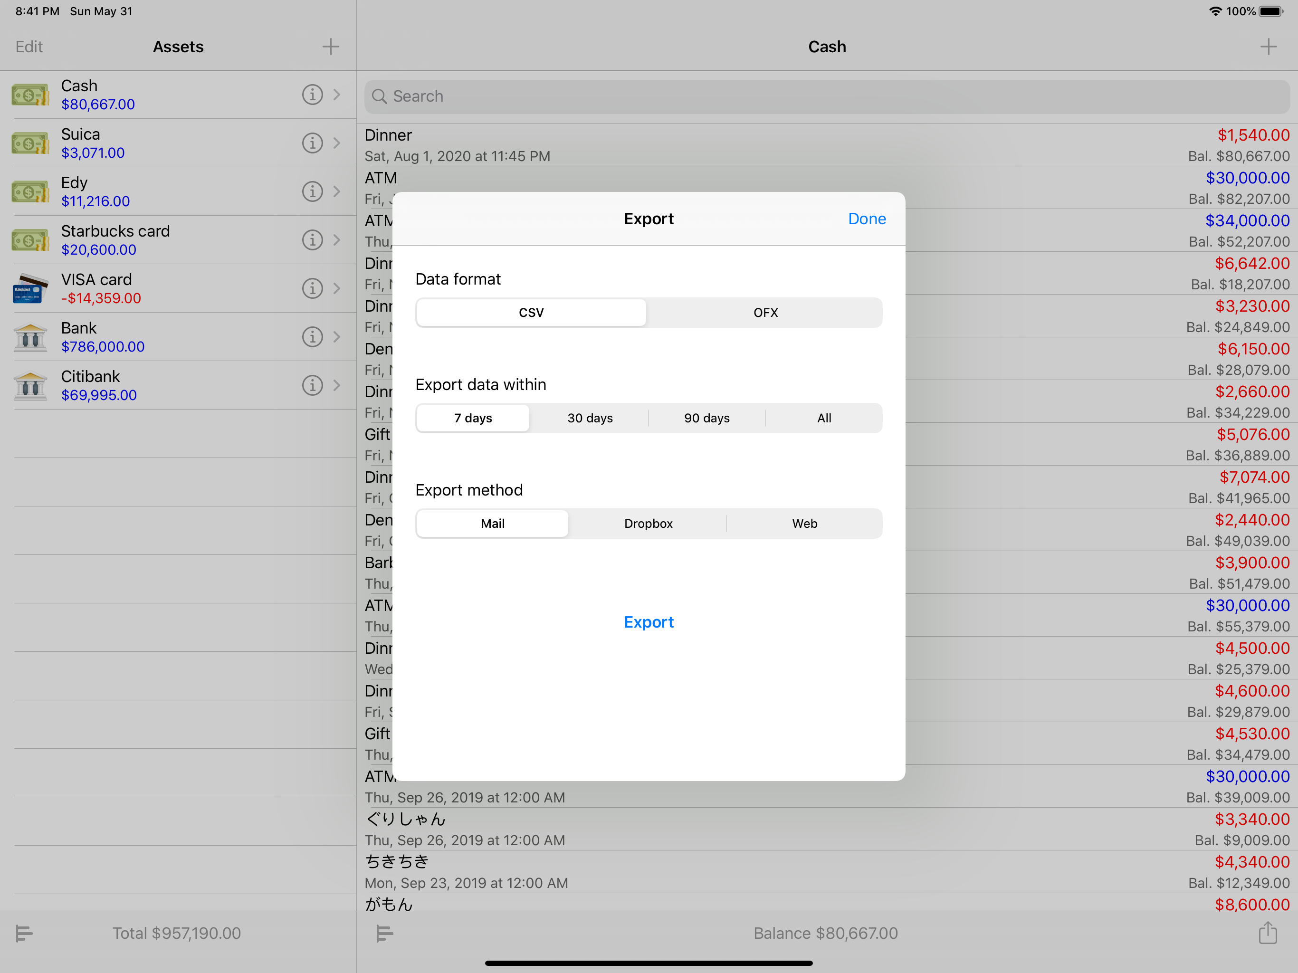1298x973 pixels.
Task: Open info for Suica account
Action: [312, 143]
